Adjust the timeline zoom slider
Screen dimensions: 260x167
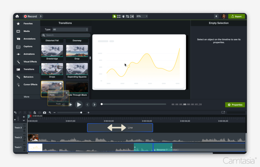[x=71, y=112]
